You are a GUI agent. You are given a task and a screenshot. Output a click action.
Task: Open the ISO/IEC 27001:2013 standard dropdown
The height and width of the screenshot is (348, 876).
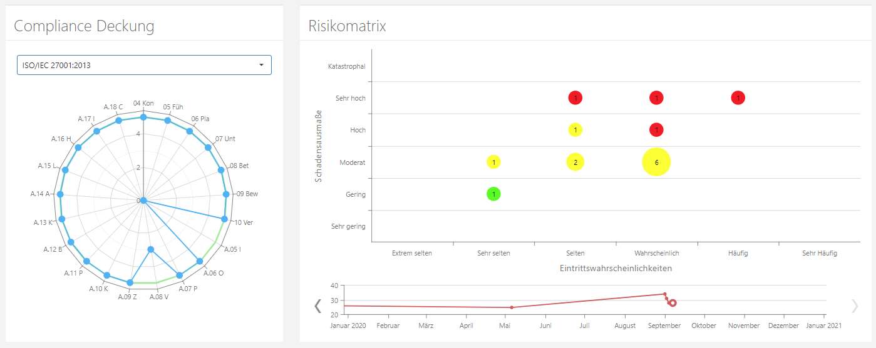click(x=144, y=65)
